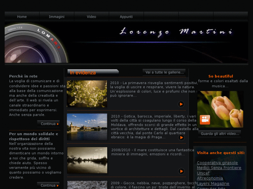
Task: Click the Perchè in rete heading
Action: point(23,76)
